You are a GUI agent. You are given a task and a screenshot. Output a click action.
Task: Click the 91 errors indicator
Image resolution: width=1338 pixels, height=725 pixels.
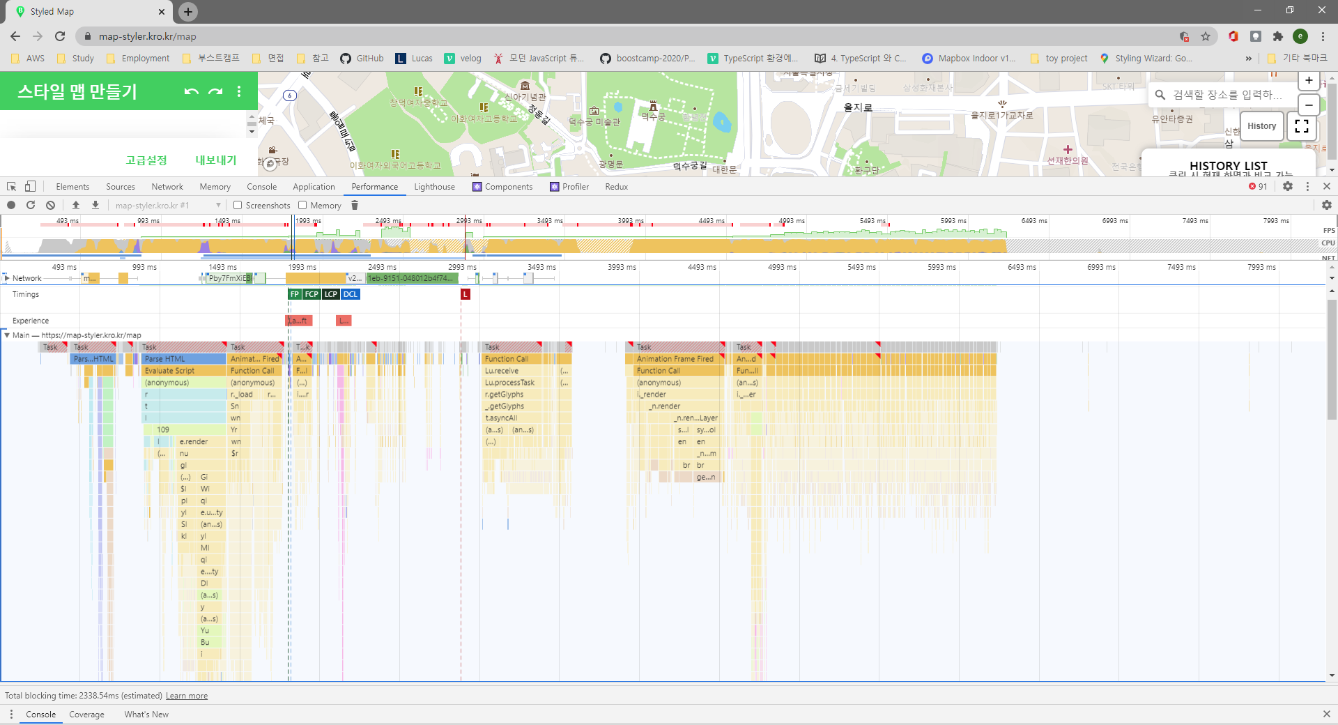(1258, 186)
